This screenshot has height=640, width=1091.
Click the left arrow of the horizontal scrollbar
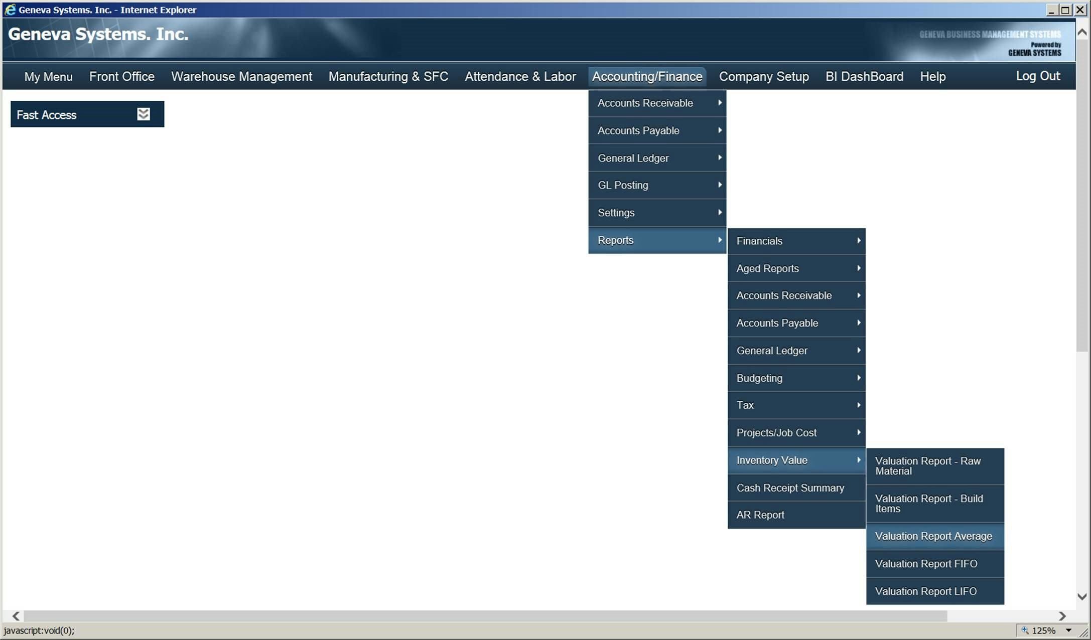(x=16, y=616)
